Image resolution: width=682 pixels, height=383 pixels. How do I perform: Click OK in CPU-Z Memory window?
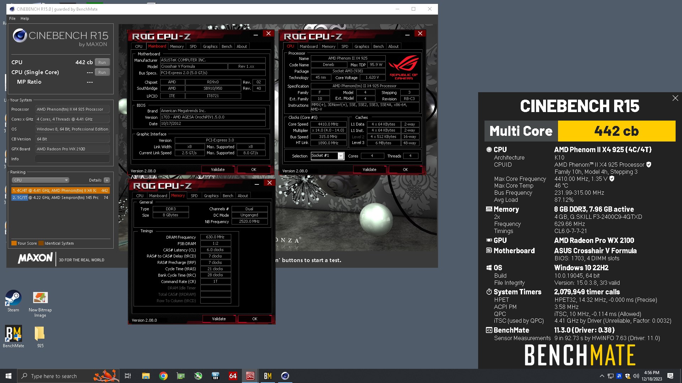(x=255, y=319)
